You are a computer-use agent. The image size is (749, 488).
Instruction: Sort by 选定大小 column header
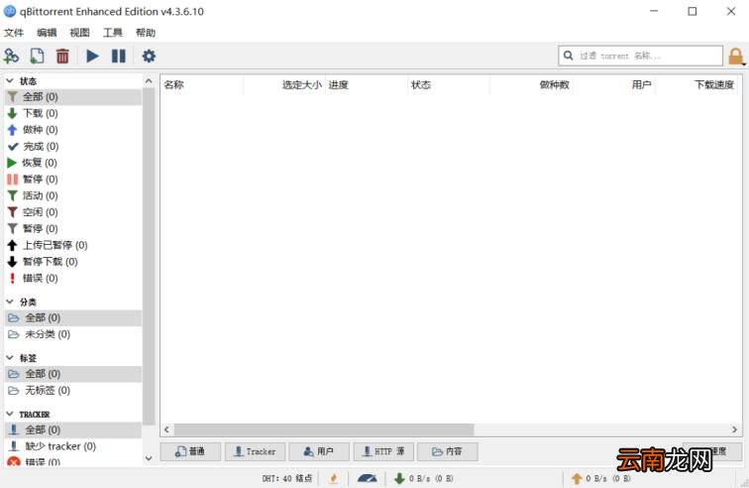(284, 85)
